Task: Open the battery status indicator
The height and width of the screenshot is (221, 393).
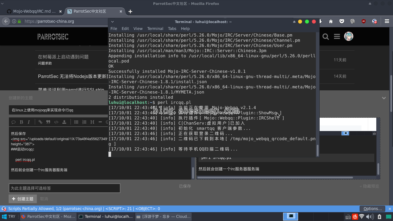Action: coord(379,217)
